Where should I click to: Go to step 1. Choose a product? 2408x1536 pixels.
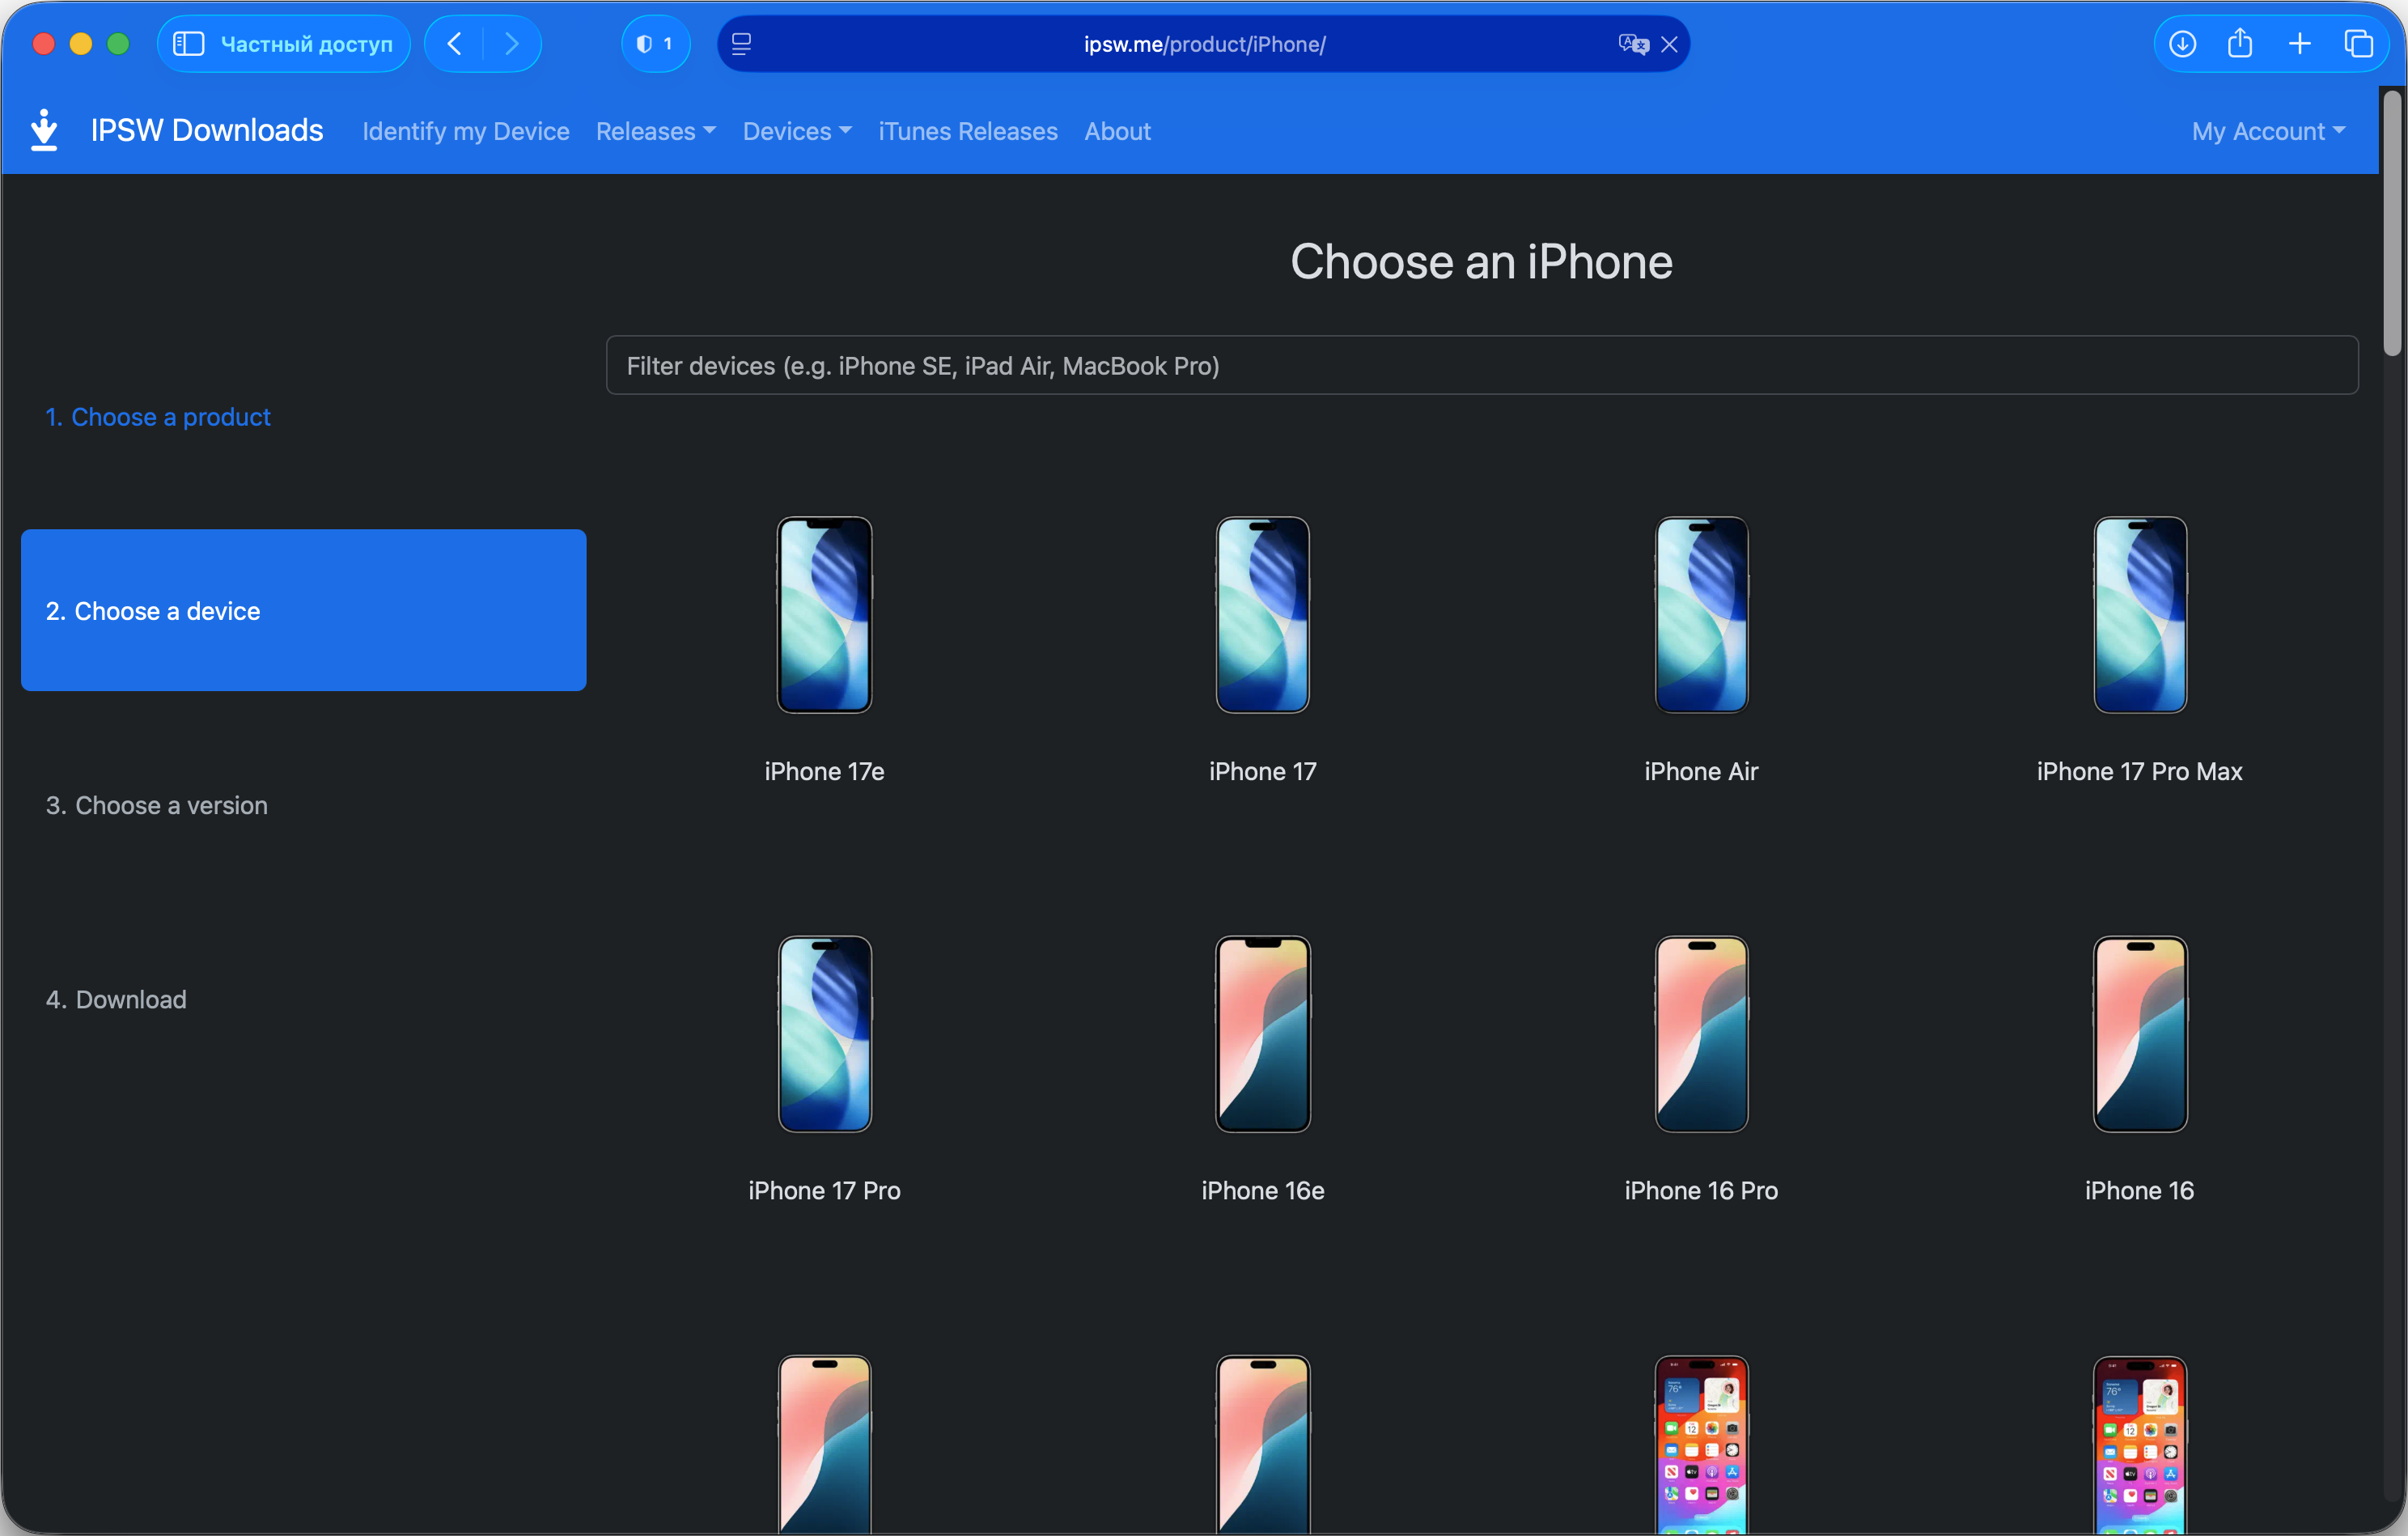pyautogui.click(x=158, y=417)
